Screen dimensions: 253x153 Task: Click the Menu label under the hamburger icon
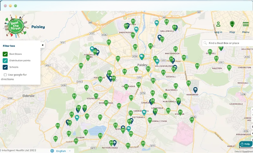click(246, 32)
